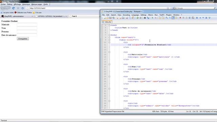Open the Notepad++ TextFX menu
This screenshot has height=122, width=217.
click(x=162, y=15)
